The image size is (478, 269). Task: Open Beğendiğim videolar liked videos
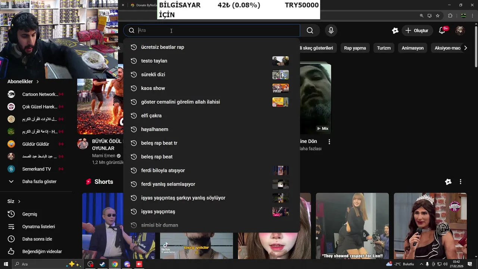(x=35, y=251)
